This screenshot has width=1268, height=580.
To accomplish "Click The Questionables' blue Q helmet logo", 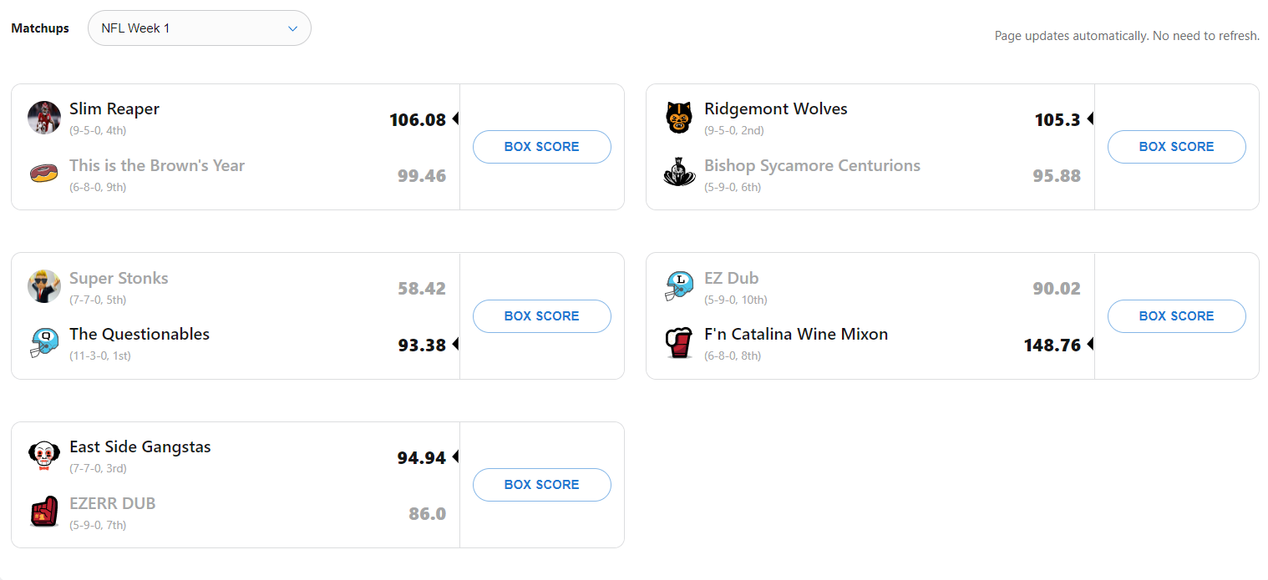I will (44, 343).
